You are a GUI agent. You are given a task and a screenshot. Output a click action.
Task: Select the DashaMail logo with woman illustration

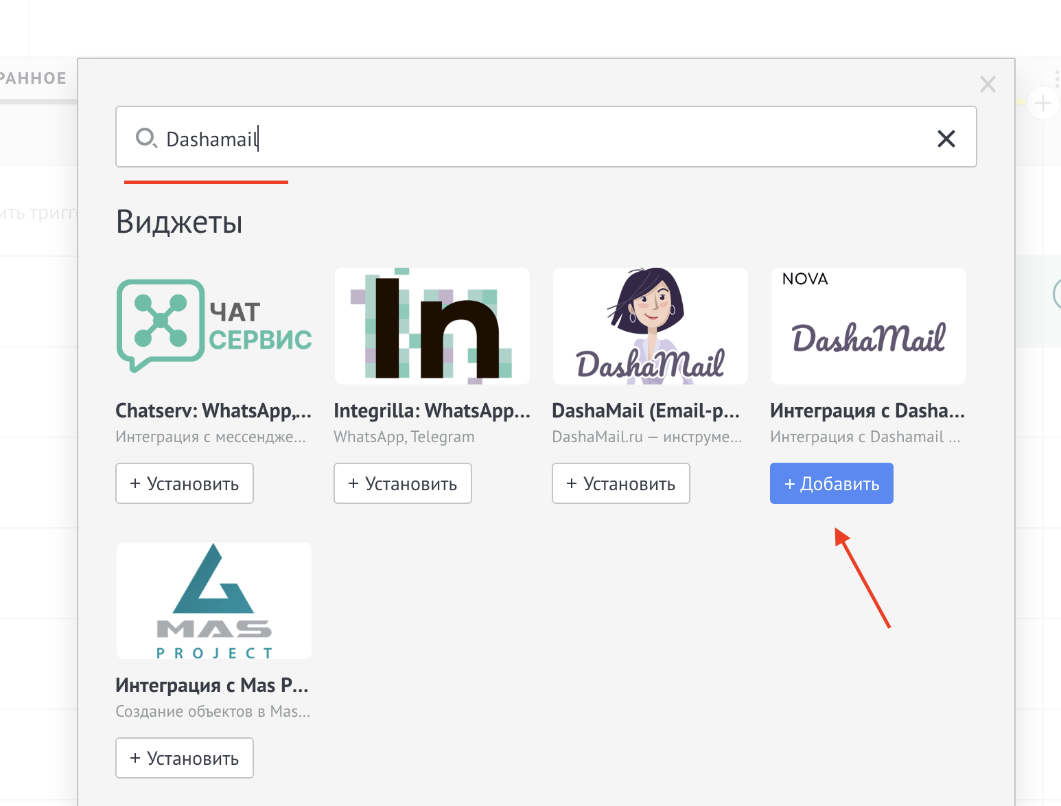pos(650,326)
